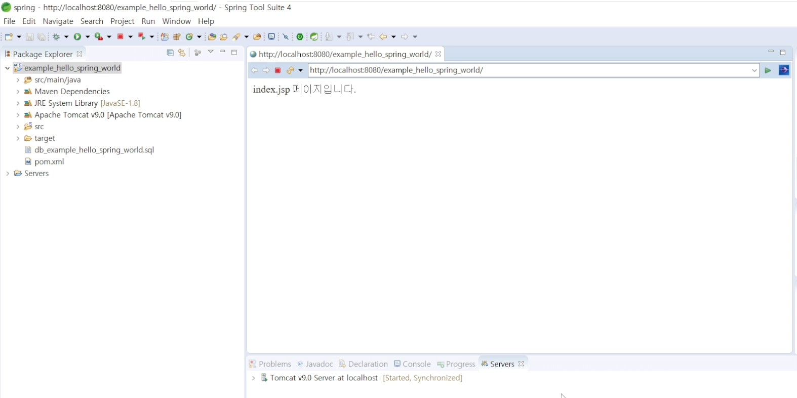
Task: Click the Save All toolbar icon
Action: [42, 37]
